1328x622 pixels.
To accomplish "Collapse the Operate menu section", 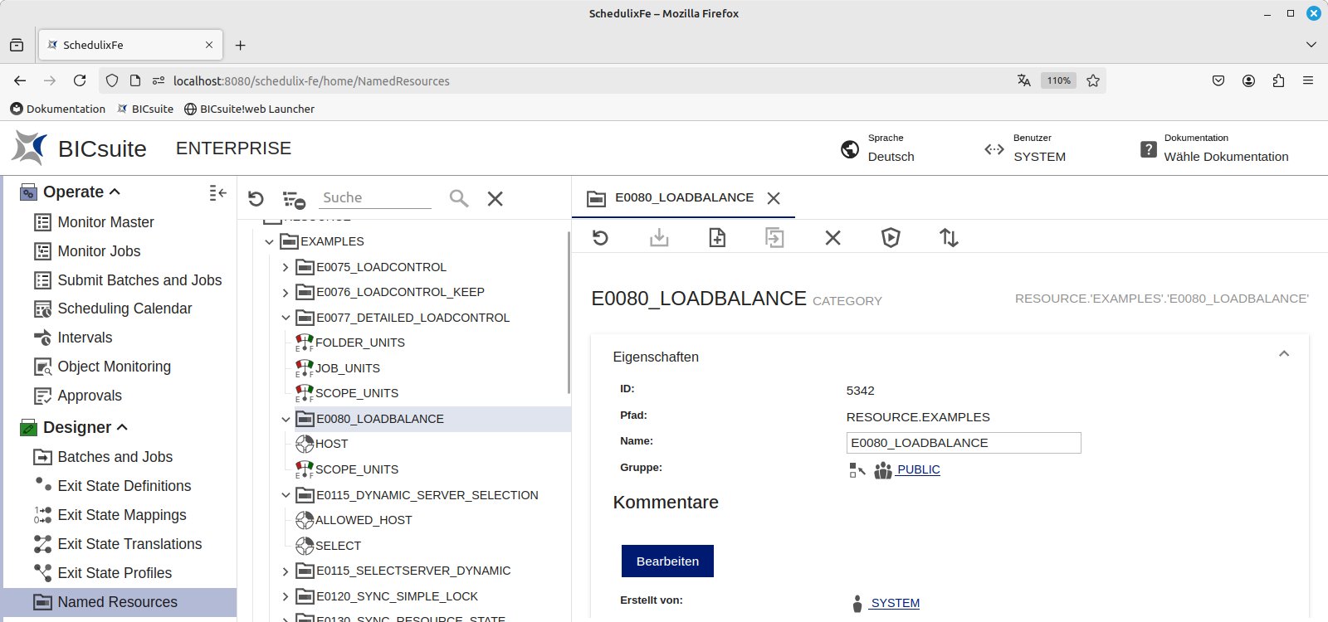I will coord(115,192).
